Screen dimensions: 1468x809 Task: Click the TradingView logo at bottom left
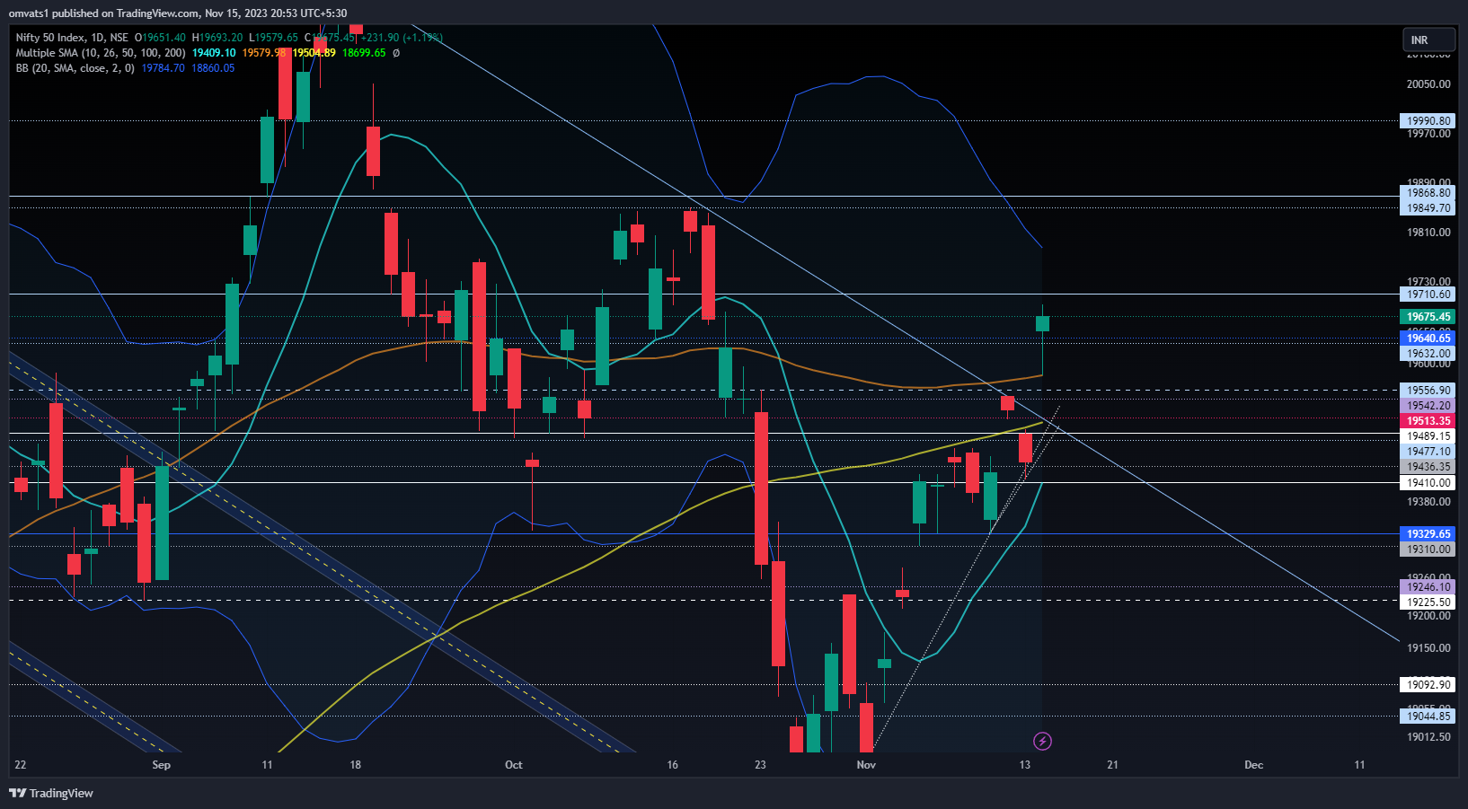(x=51, y=793)
